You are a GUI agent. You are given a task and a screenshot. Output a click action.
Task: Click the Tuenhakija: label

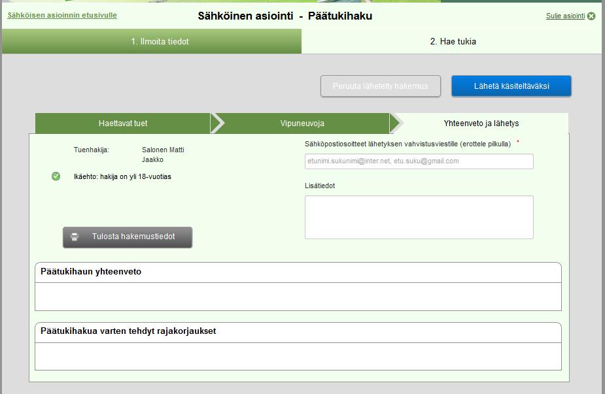tap(92, 150)
